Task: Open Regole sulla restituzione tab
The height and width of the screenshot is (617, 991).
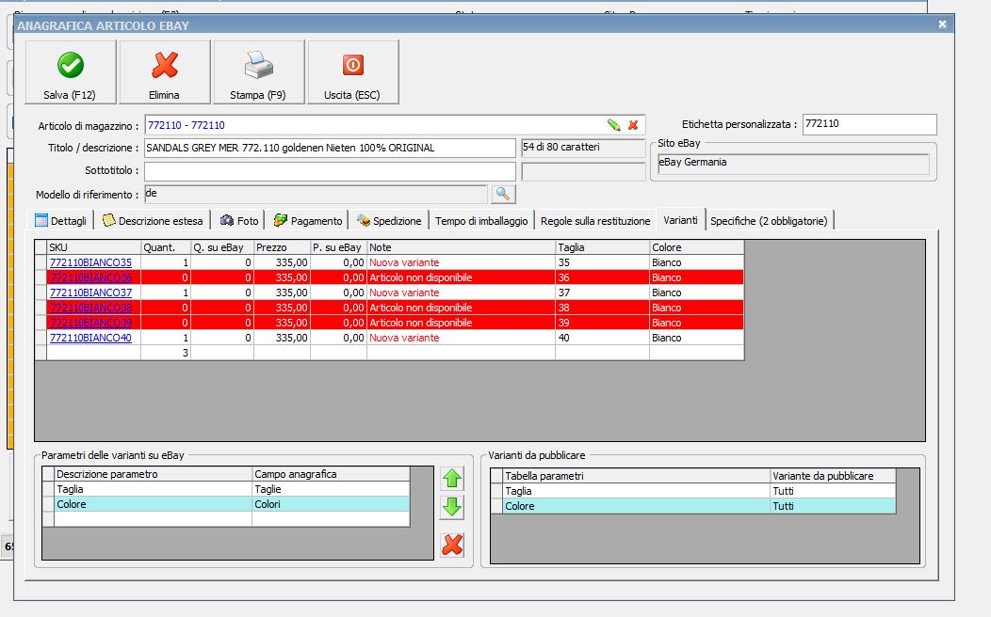Action: tap(595, 221)
